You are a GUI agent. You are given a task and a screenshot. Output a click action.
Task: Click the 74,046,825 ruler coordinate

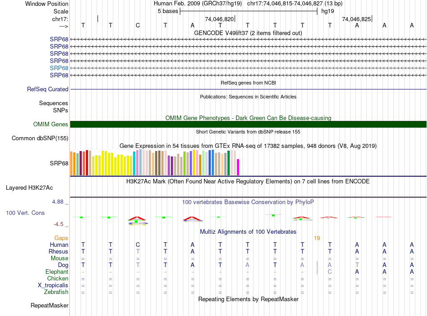click(356, 19)
